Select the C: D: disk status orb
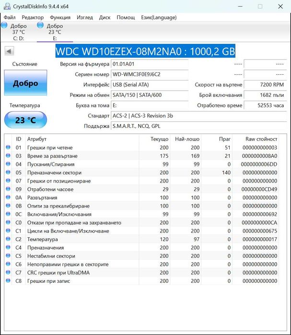291x335 pixels. [x=4, y=25]
